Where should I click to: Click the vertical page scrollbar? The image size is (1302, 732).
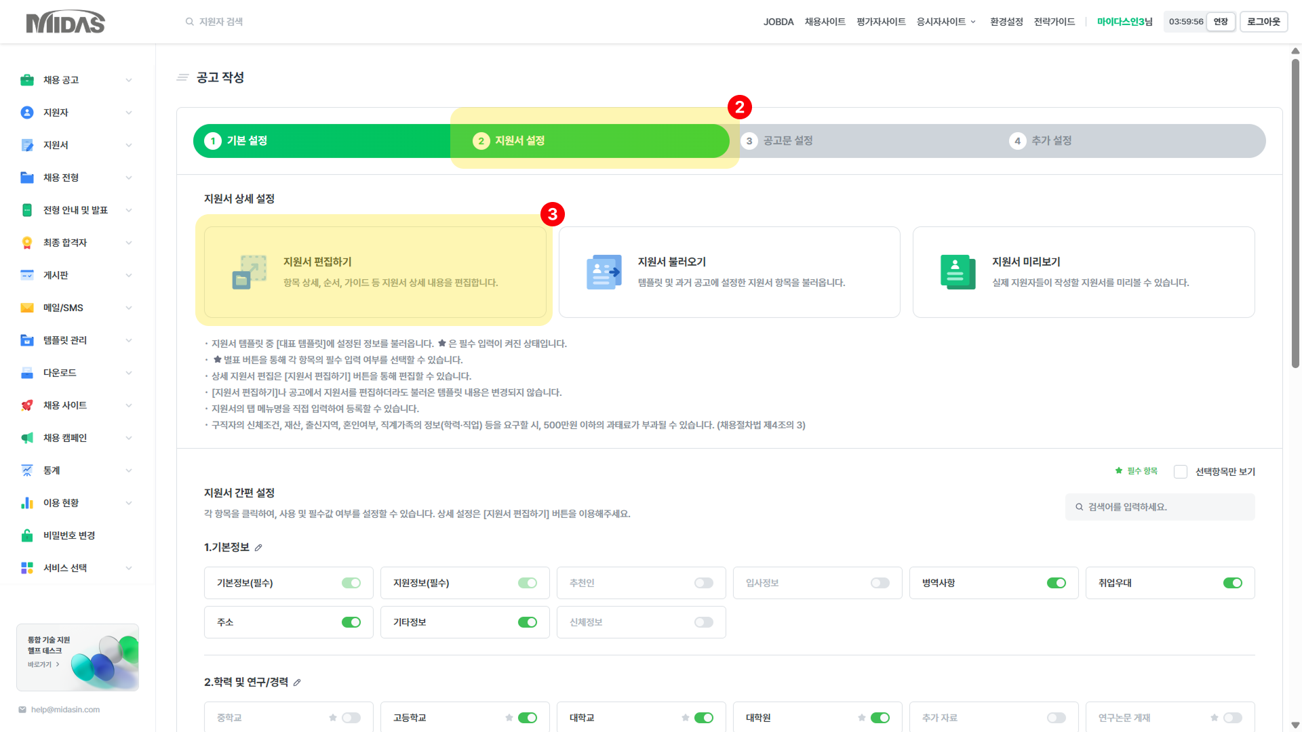point(1295,213)
